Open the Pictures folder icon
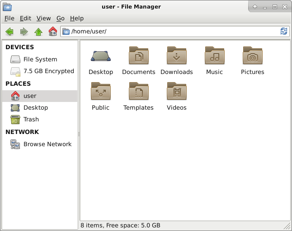 click(253, 55)
